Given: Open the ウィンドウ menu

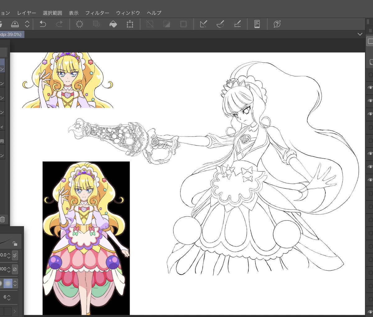Looking at the screenshot, I should pyautogui.click(x=128, y=13).
